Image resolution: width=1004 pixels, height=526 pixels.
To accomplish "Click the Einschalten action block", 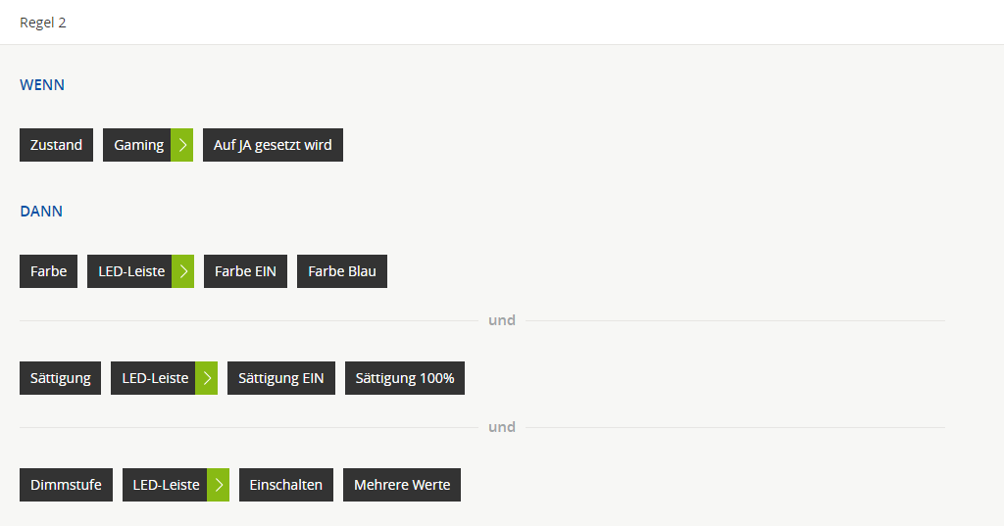I will (286, 485).
